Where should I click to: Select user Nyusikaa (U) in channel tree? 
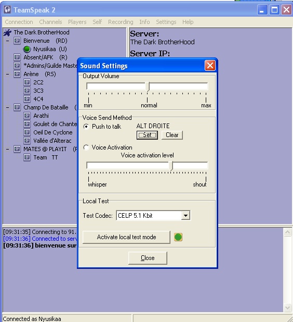[x=50, y=49]
